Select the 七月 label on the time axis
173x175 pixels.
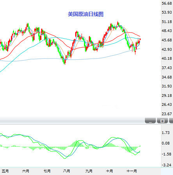point(47,171)
